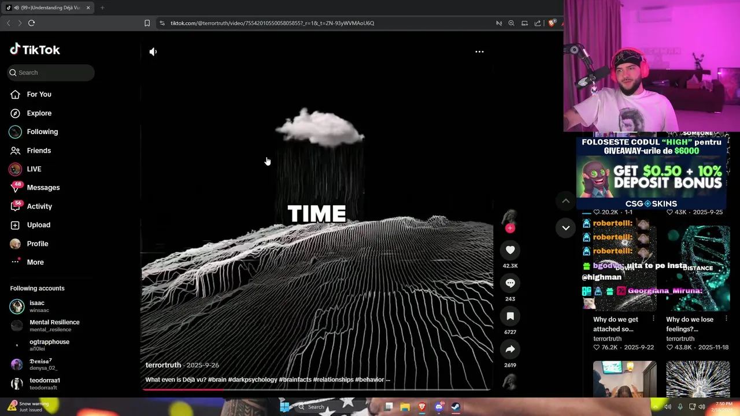This screenshot has width=740, height=416.
Task: Go to next video with down chevron
Action: coord(566,228)
